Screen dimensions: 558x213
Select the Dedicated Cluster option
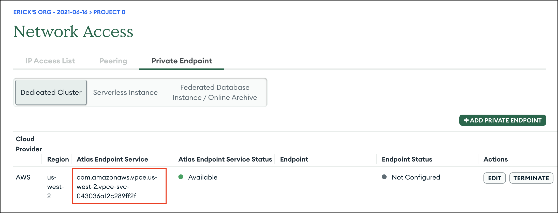tap(51, 92)
